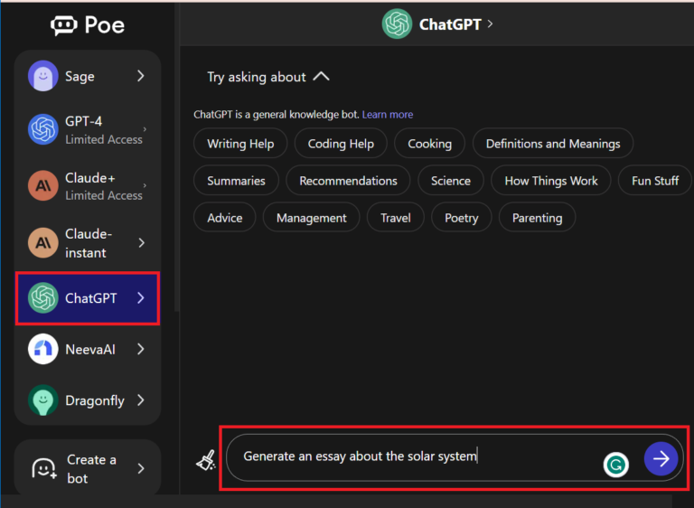Image resolution: width=694 pixels, height=508 pixels.
Task: Click the GPT-4 bot avatar
Action: [x=43, y=129]
